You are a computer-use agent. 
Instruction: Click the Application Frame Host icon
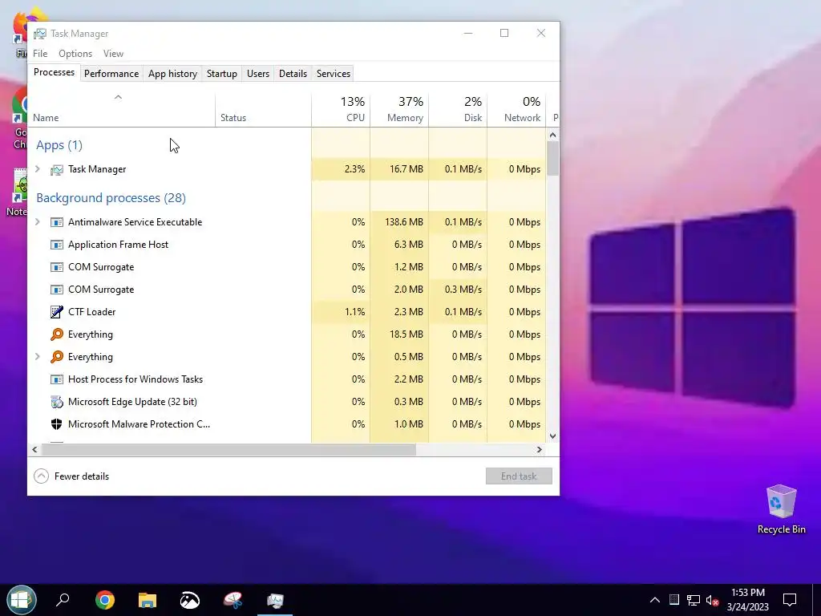pyautogui.click(x=57, y=245)
